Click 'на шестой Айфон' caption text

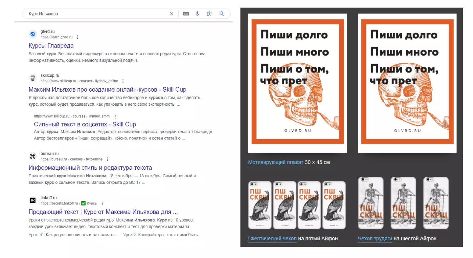pyautogui.click(x=415, y=239)
